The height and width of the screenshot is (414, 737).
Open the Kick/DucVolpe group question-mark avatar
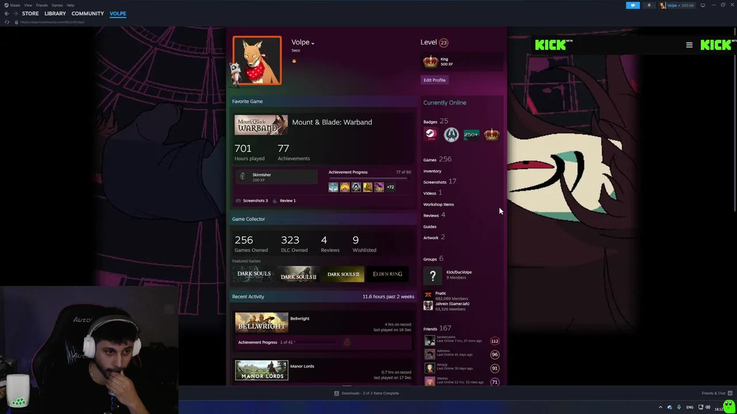coord(433,276)
